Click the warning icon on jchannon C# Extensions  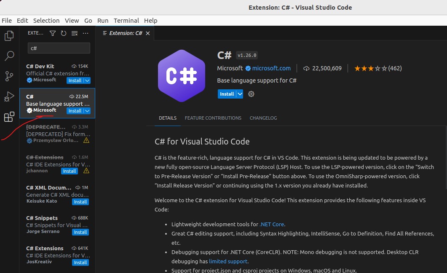click(86, 171)
